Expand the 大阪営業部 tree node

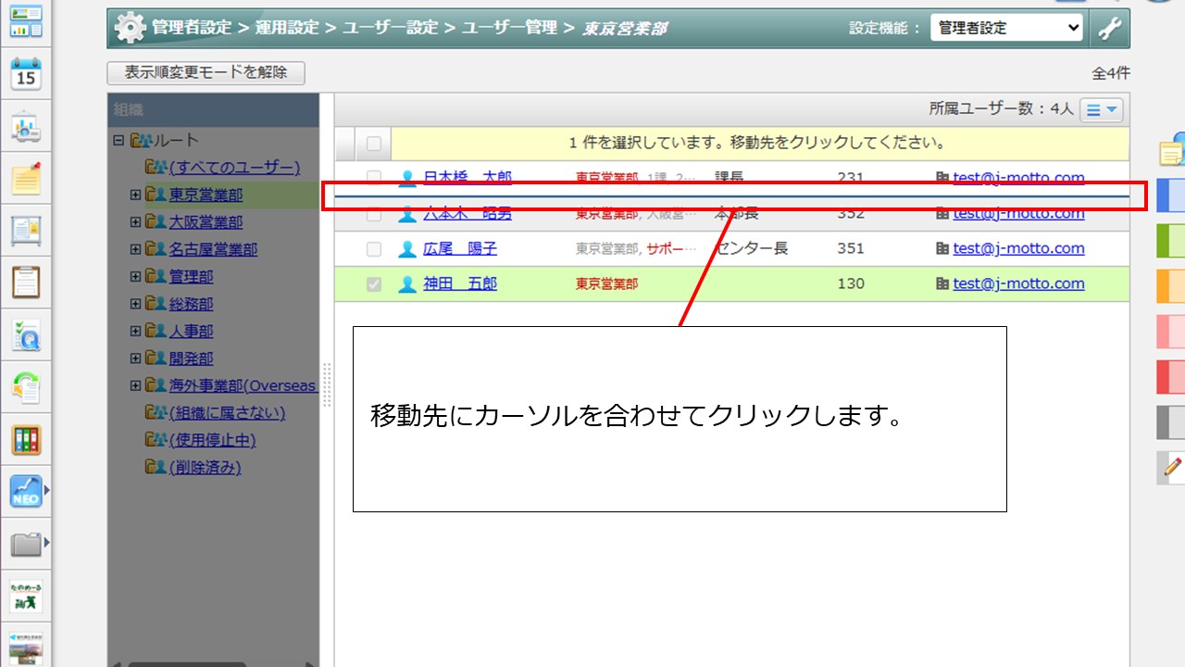coord(135,222)
